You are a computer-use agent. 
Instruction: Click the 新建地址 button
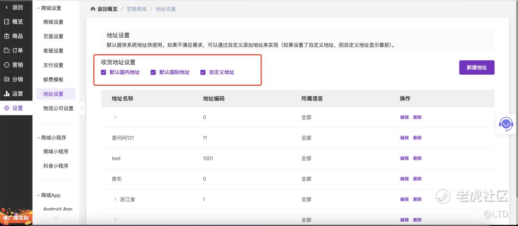pyautogui.click(x=477, y=68)
